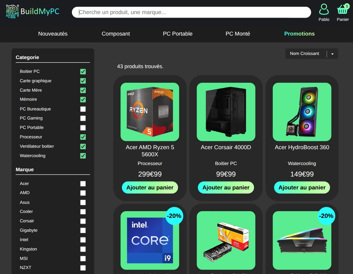Image resolution: width=353 pixels, height=274 pixels.
Task: View the Radeon graphics card image
Action: 226,240
